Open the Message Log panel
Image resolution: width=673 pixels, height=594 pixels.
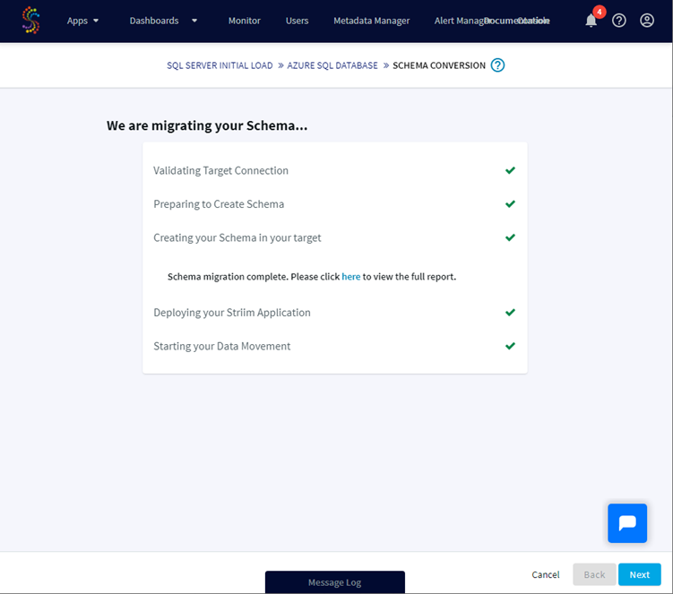tap(335, 582)
